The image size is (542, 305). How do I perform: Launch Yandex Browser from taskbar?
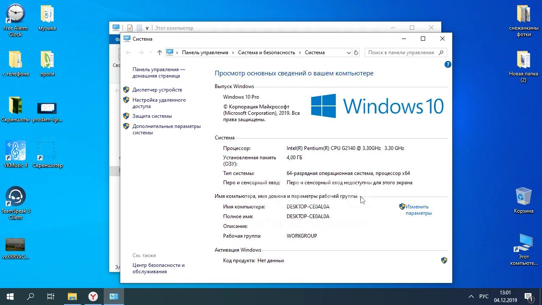pyautogui.click(x=93, y=297)
